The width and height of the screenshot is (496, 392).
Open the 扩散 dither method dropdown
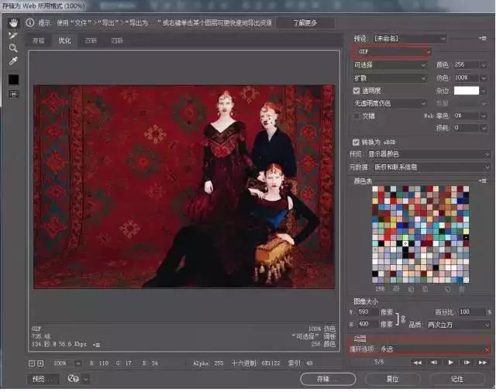pyautogui.click(x=390, y=77)
